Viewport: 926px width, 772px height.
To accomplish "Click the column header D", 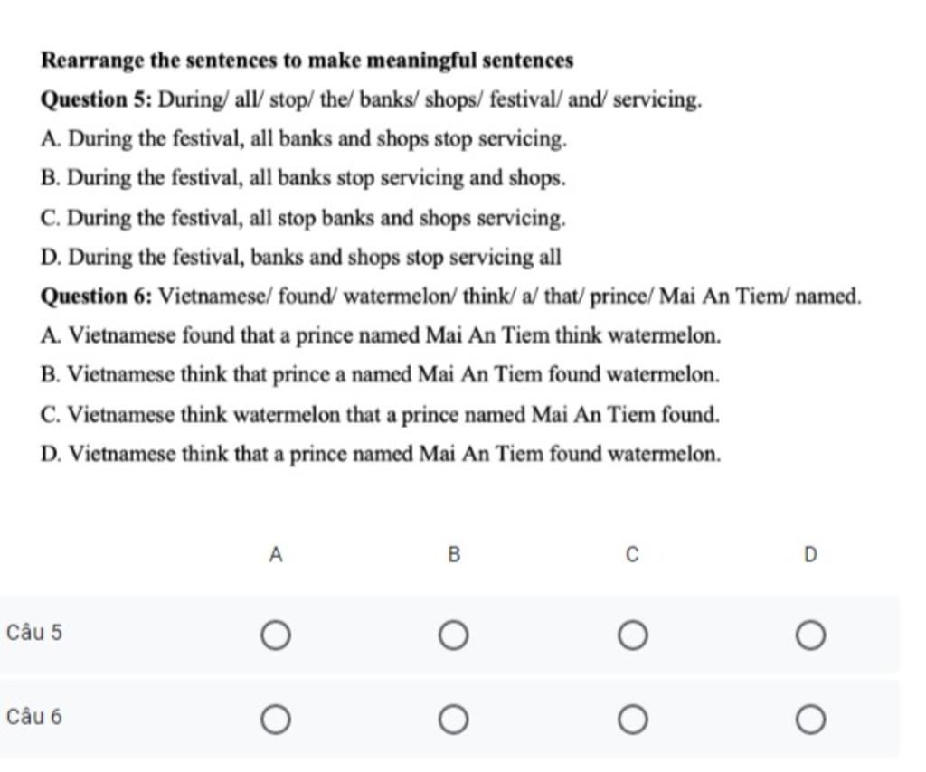I will 811,555.
